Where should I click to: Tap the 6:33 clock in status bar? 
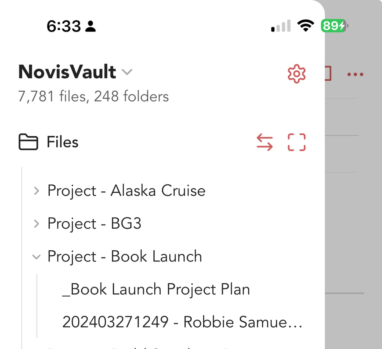[64, 26]
